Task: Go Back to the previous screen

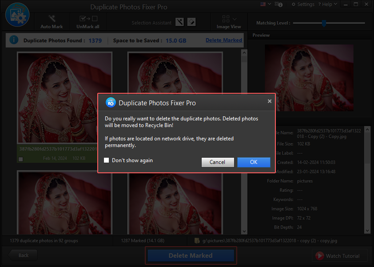Action: (23, 255)
